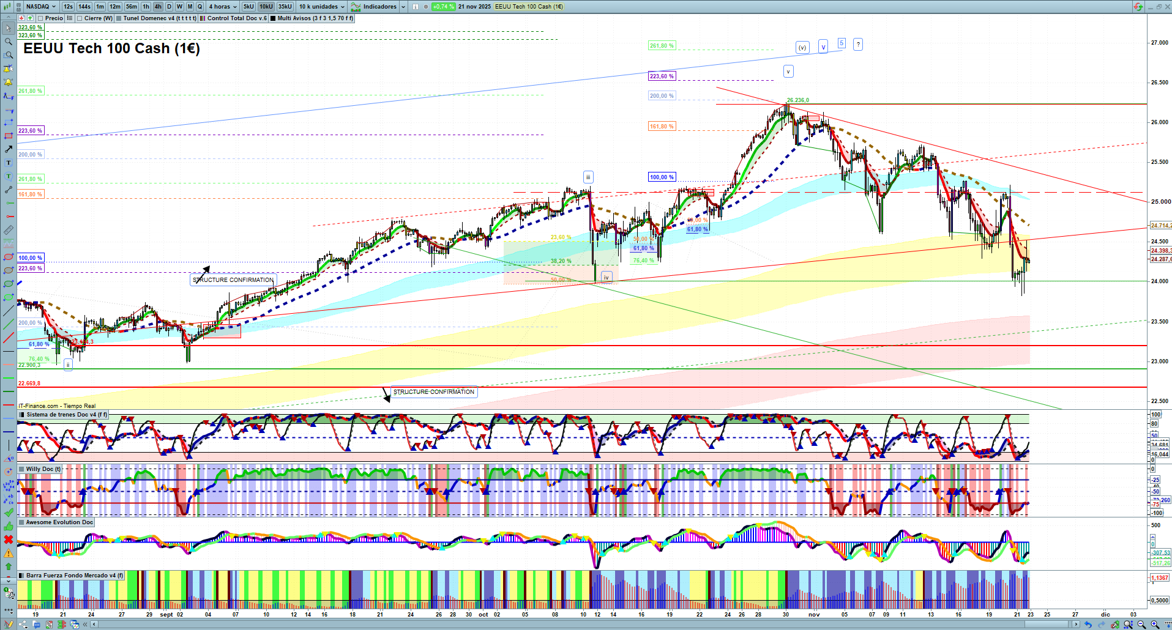Select the red ellipse drawing tool
The width and height of the screenshot is (1172, 630).
click(9, 257)
